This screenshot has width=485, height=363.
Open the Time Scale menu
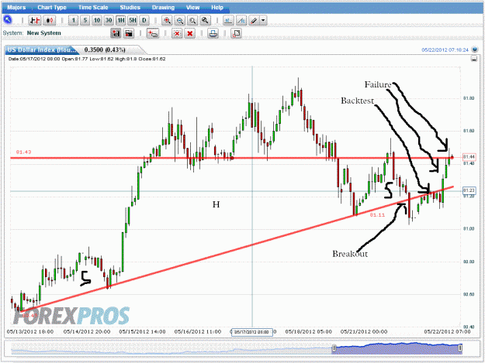click(x=93, y=8)
